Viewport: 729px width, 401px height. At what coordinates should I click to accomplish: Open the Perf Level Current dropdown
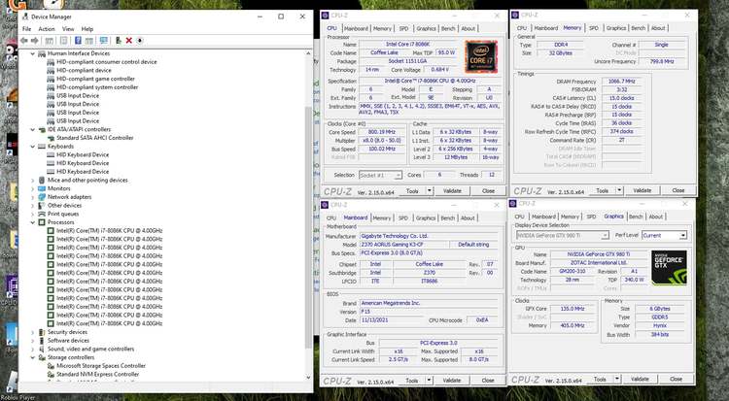pos(664,236)
